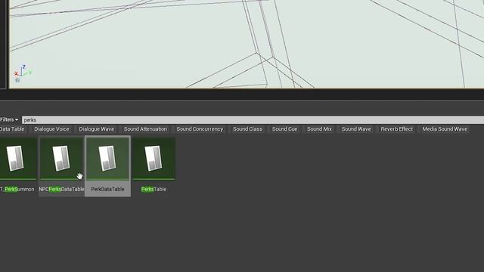Image resolution: width=484 pixels, height=272 pixels.
Task: Click the T_PerkSummon name label
Action: (x=17, y=189)
